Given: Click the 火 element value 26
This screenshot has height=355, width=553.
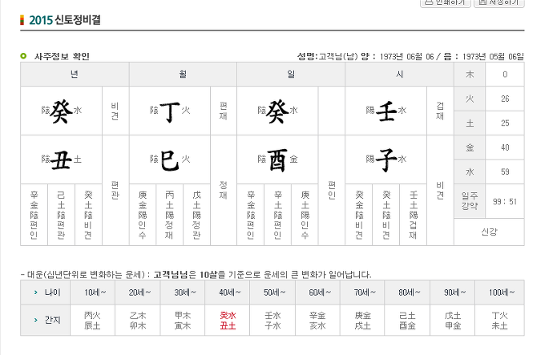Looking at the screenshot, I should (x=505, y=99).
